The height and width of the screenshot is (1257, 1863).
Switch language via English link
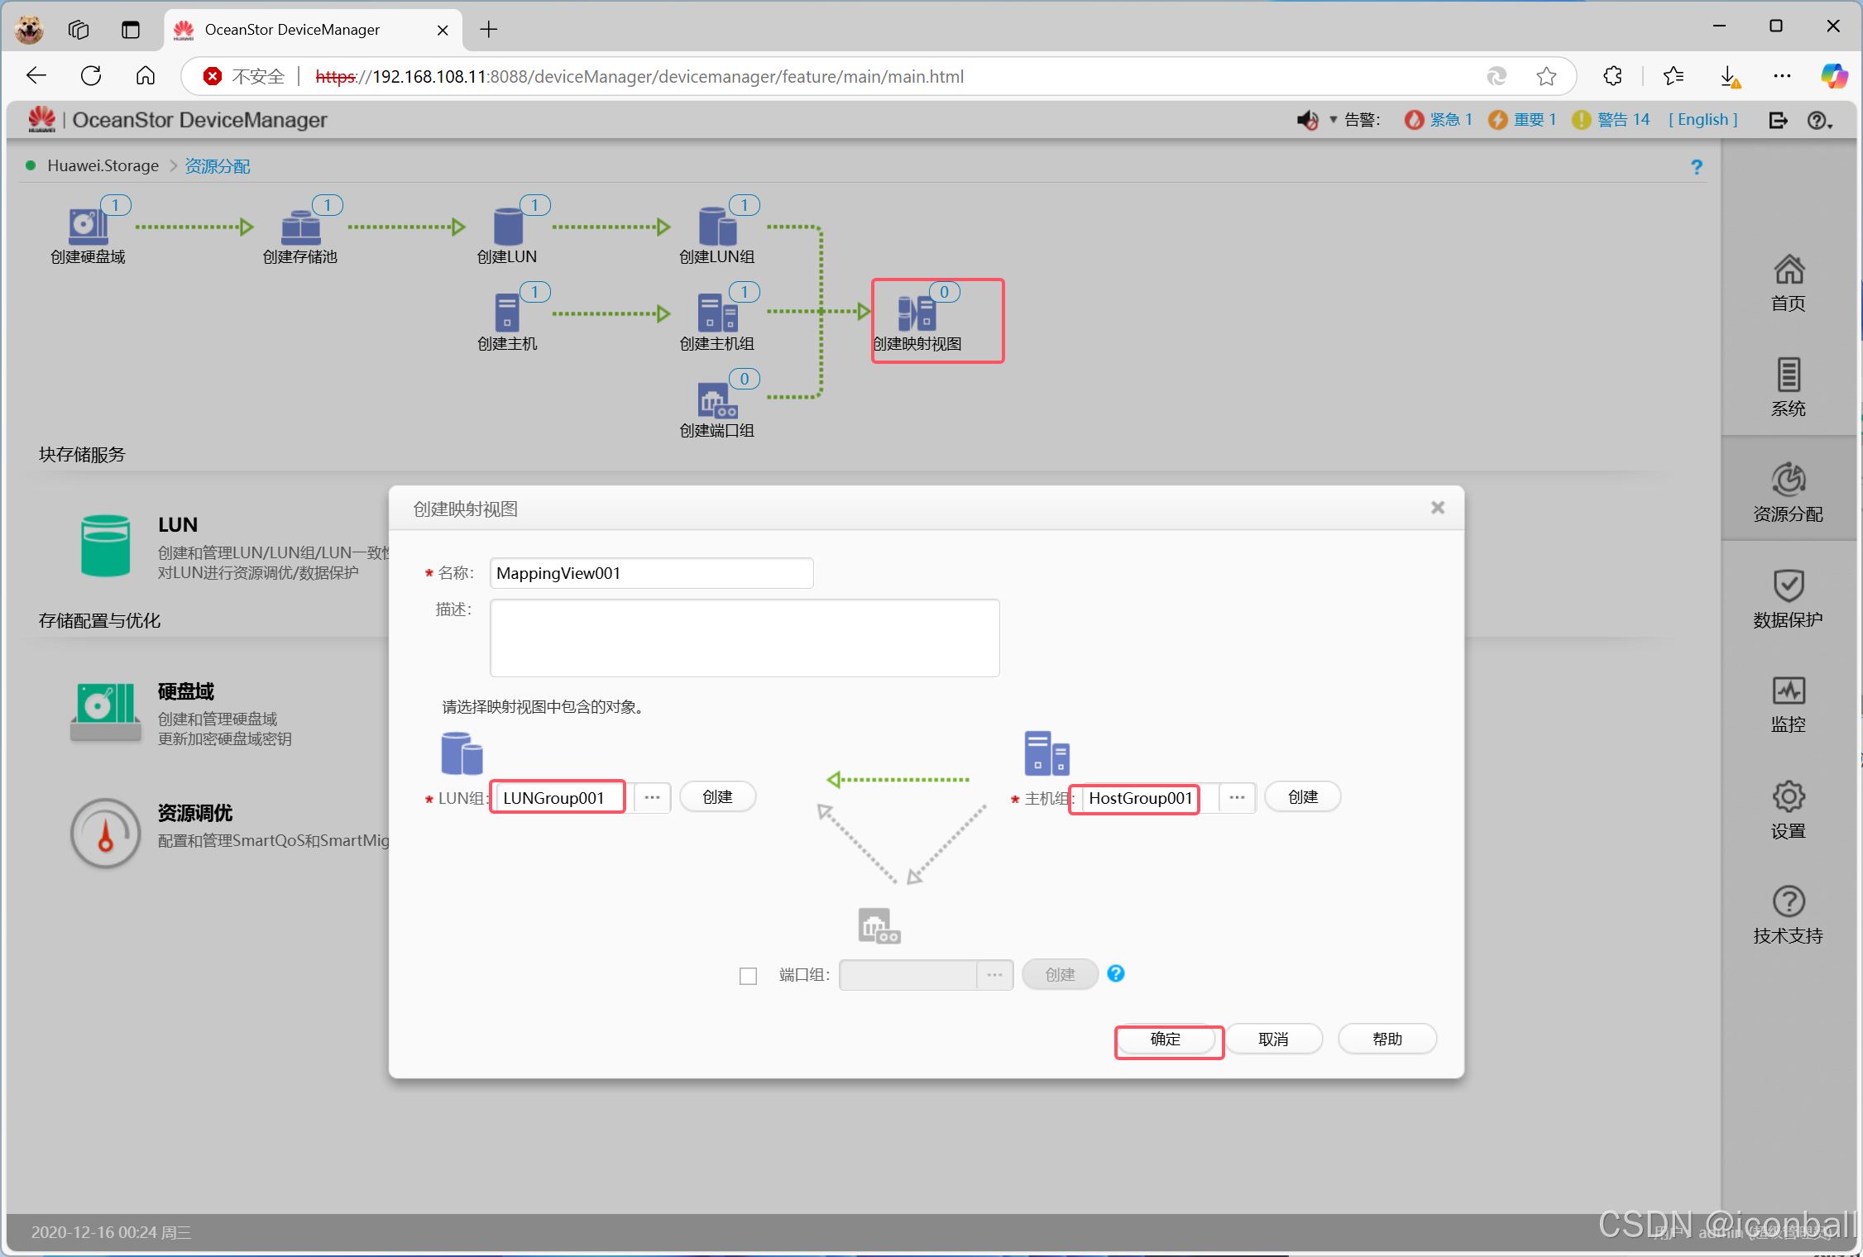(1703, 120)
